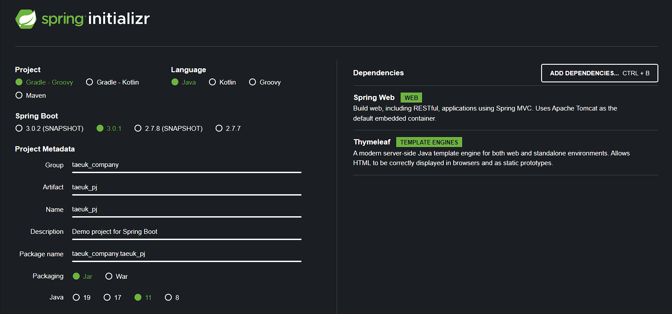Click the Packaging label
The width and height of the screenshot is (672, 314).
48,276
